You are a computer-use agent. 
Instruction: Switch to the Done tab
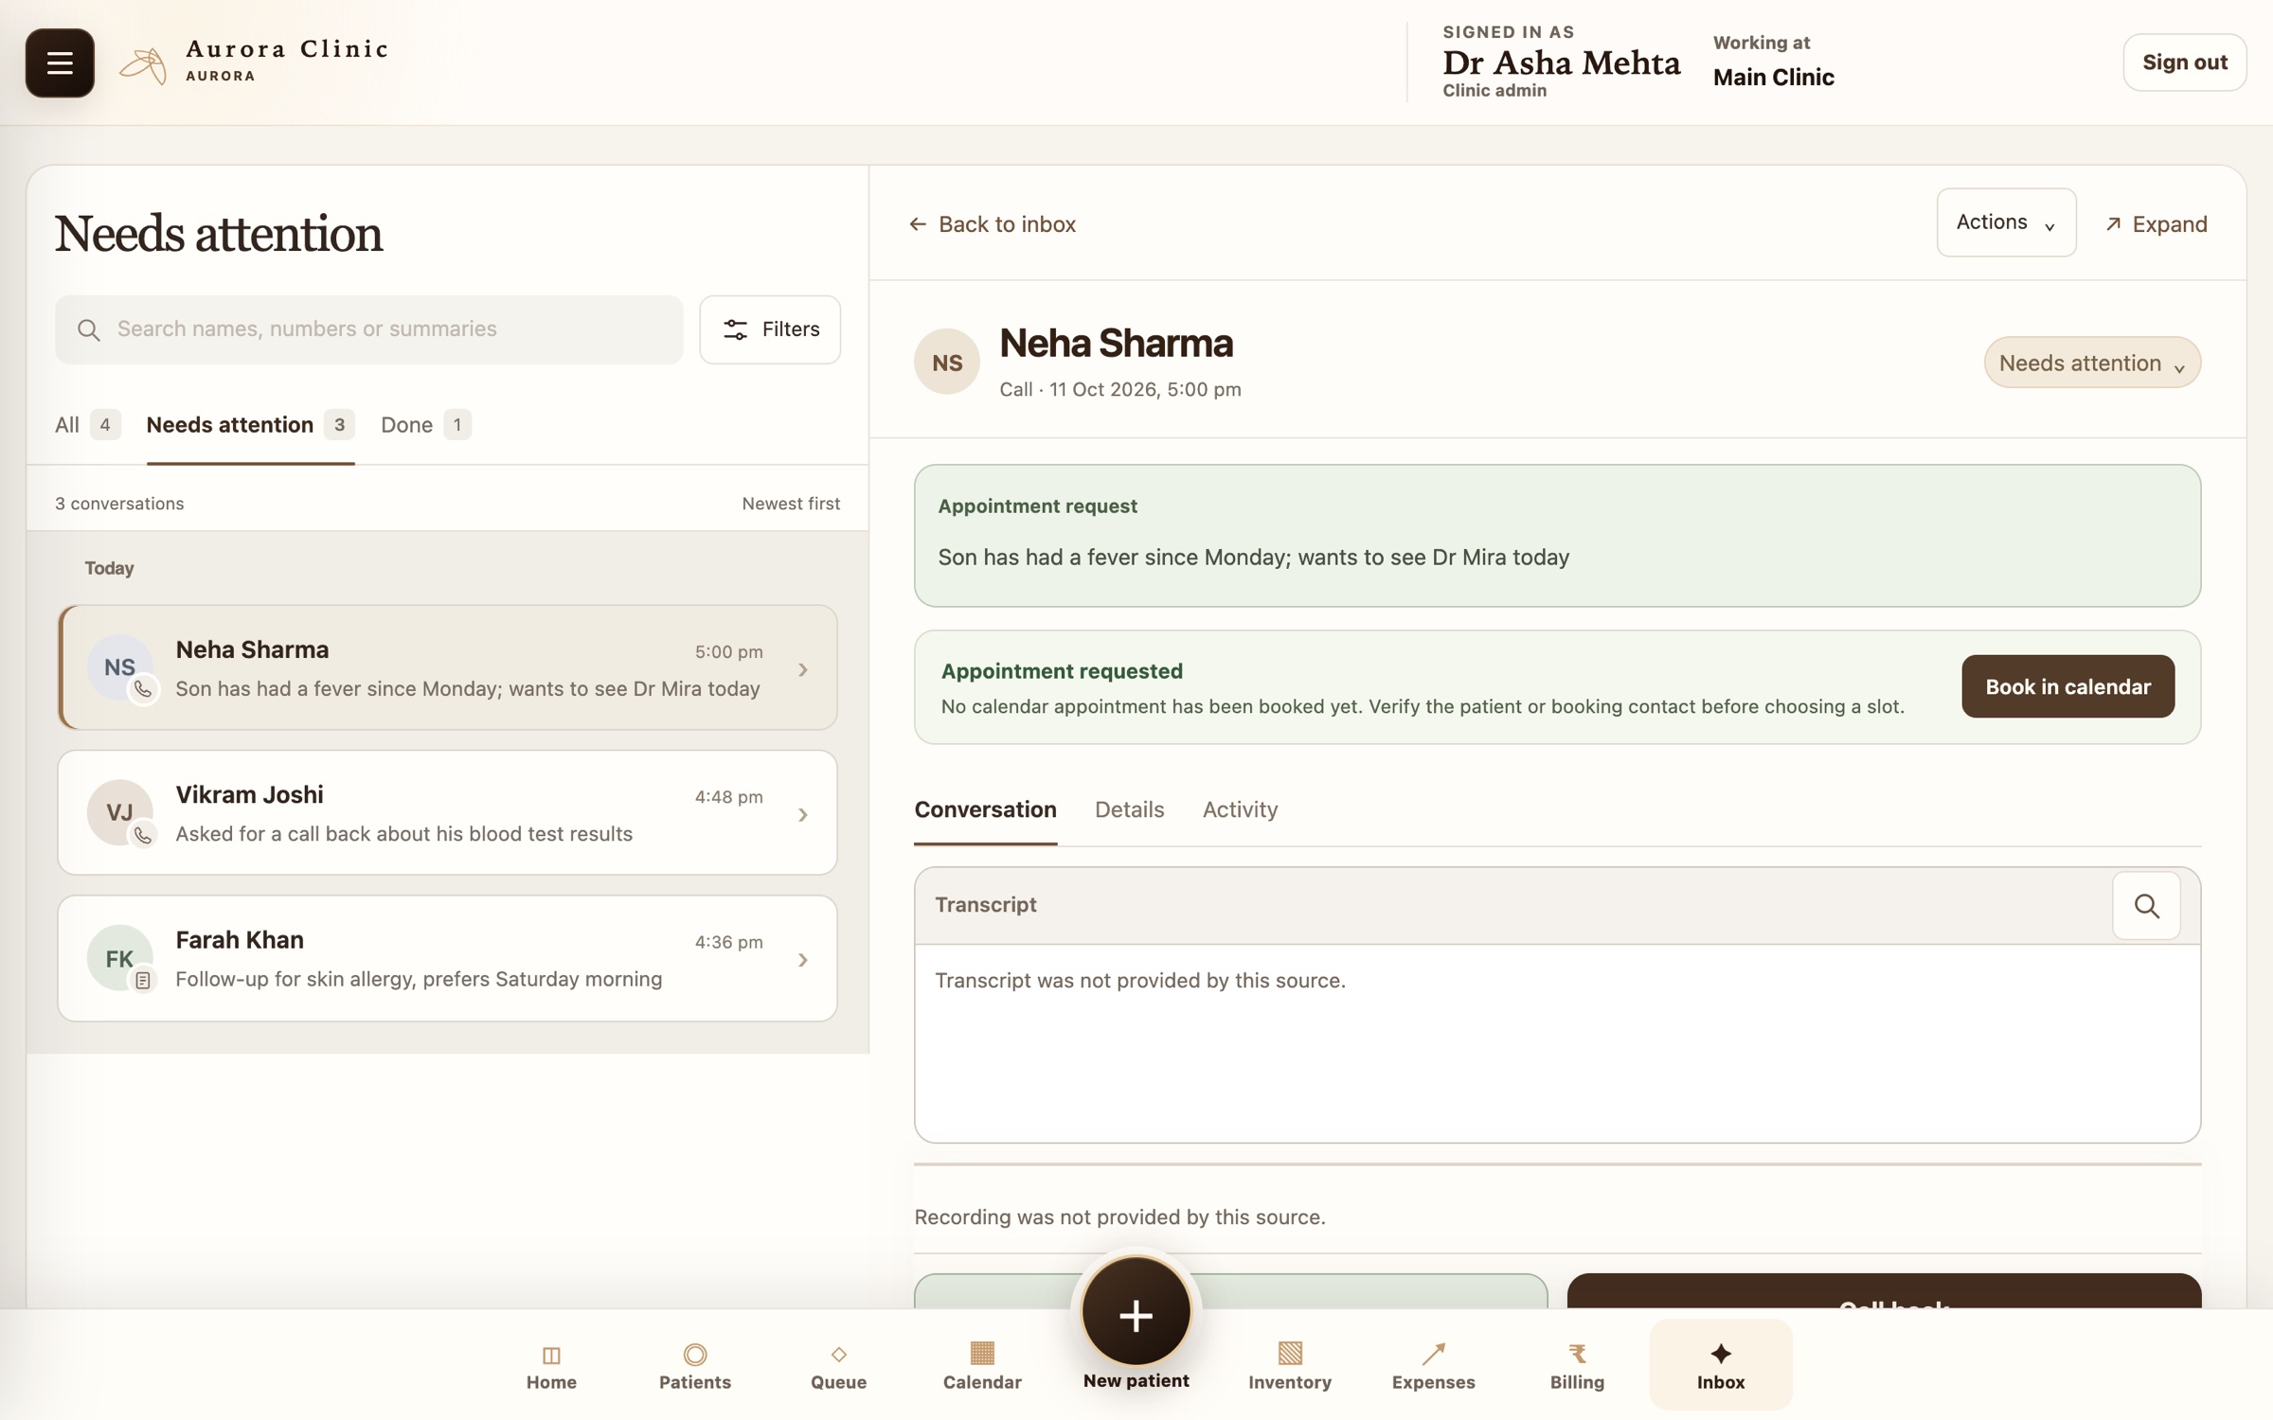tap(425, 425)
